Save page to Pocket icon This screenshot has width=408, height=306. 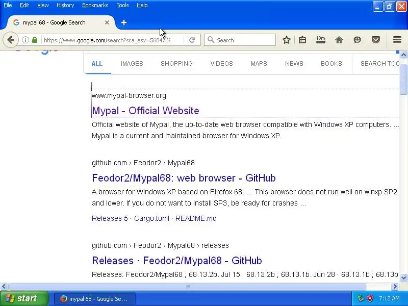click(376, 40)
